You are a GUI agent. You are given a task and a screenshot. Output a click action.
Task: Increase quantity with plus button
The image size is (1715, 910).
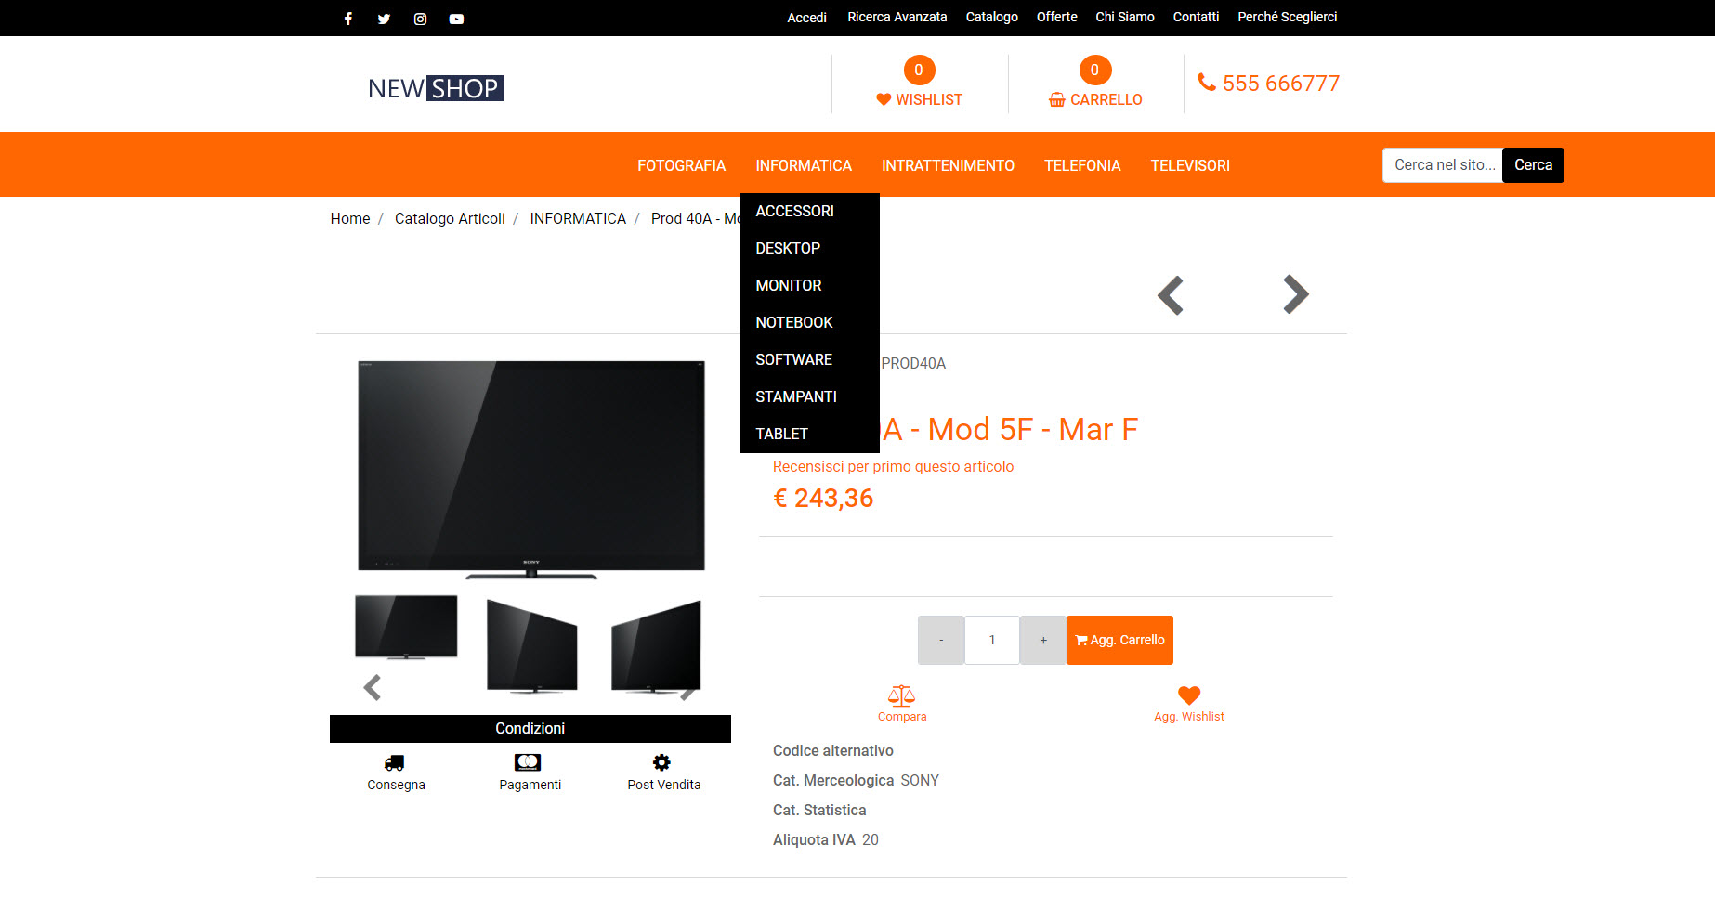pyautogui.click(x=1043, y=640)
